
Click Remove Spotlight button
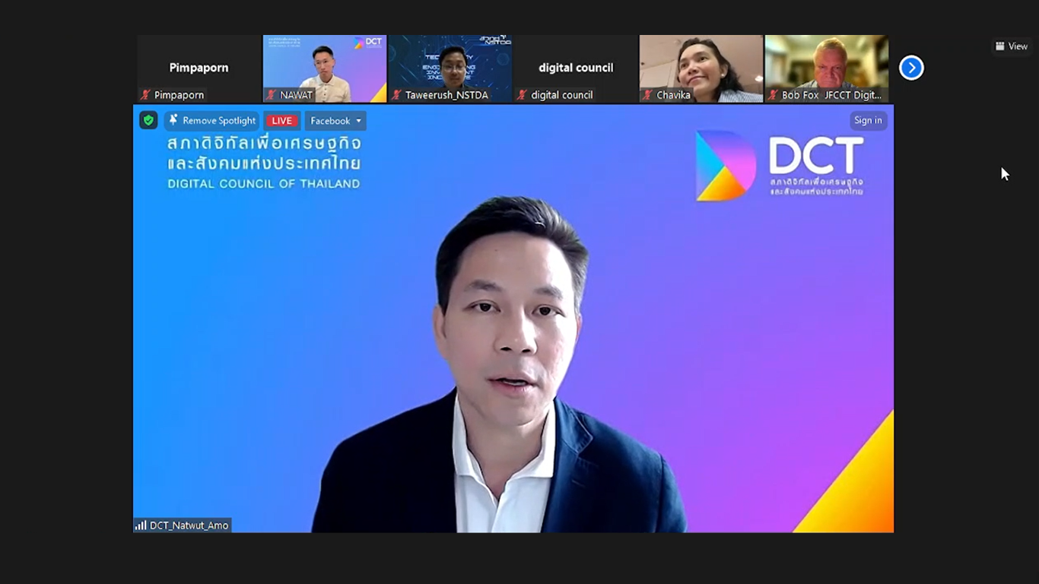pos(212,121)
